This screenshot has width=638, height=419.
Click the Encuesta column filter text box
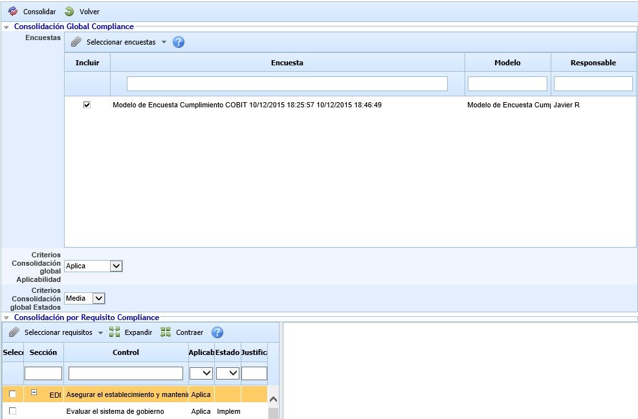[x=287, y=83]
